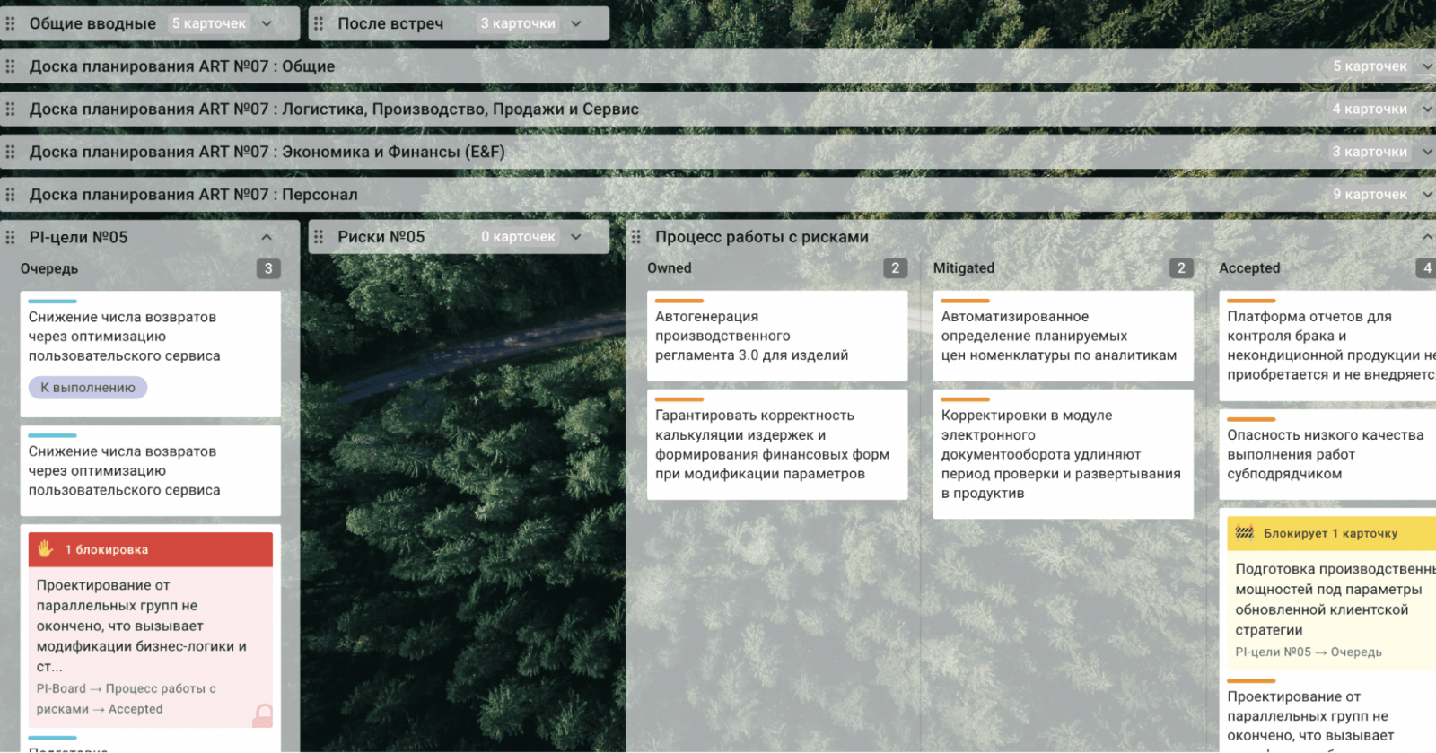Viewport: 1436px width, 753px height.
Task: Click the 5 карточек badge on Общие вводные
Action: pyautogui.click(x=209, y=23)
